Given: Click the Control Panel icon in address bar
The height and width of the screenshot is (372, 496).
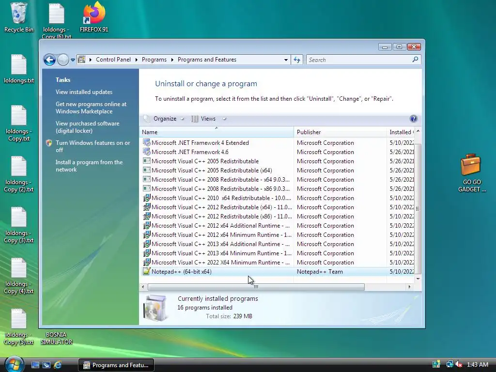Looking at the screenshot, I should coord(81,60).
